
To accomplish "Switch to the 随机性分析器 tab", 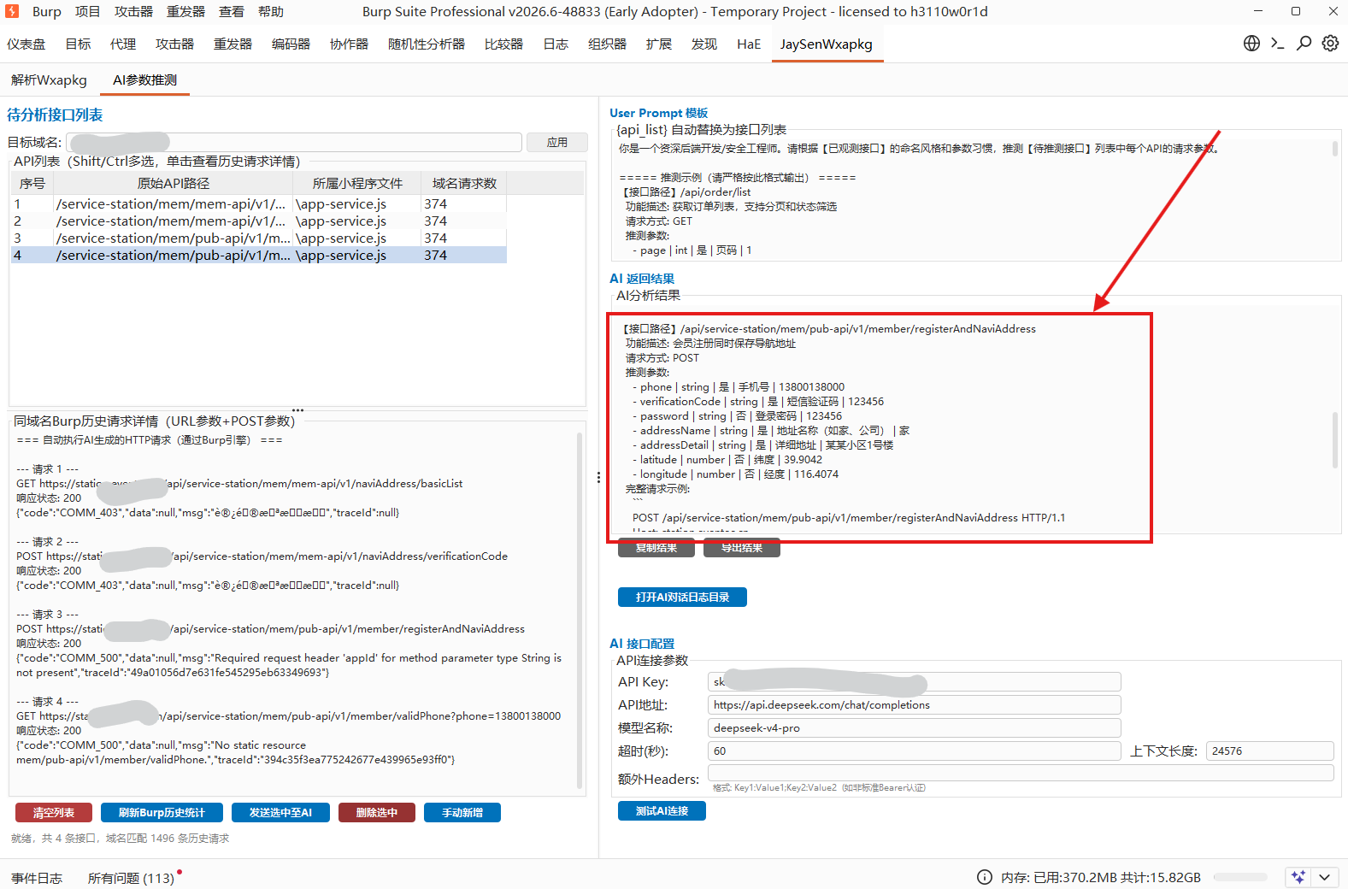I will pyautogui.click(x=427, y=44).
